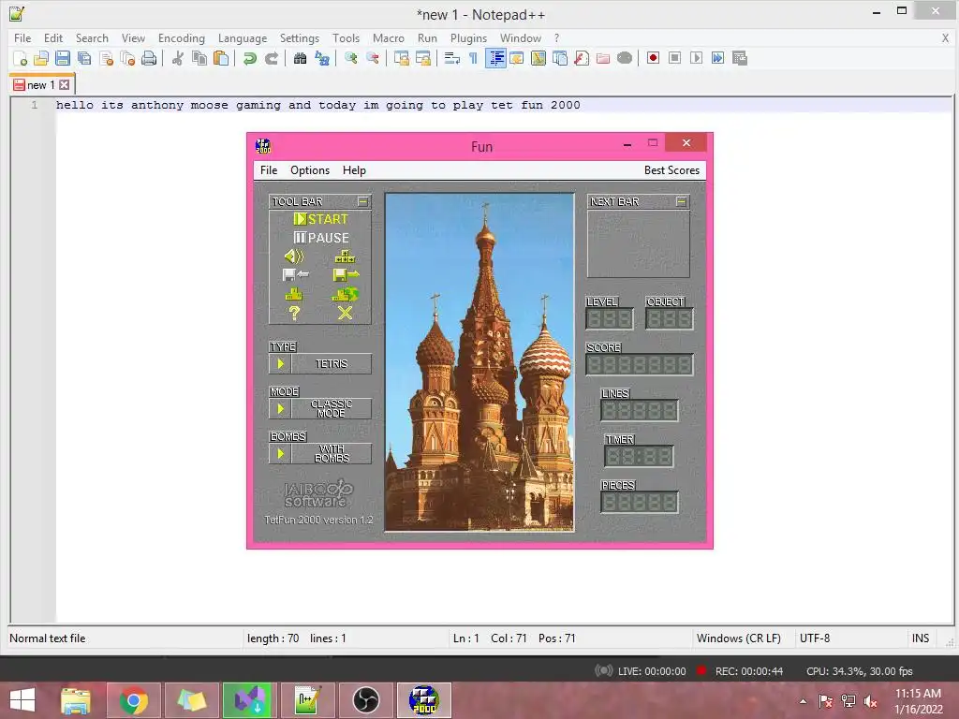
Task: Run macro multiple times icon
Action: click(x=718, y=58)
